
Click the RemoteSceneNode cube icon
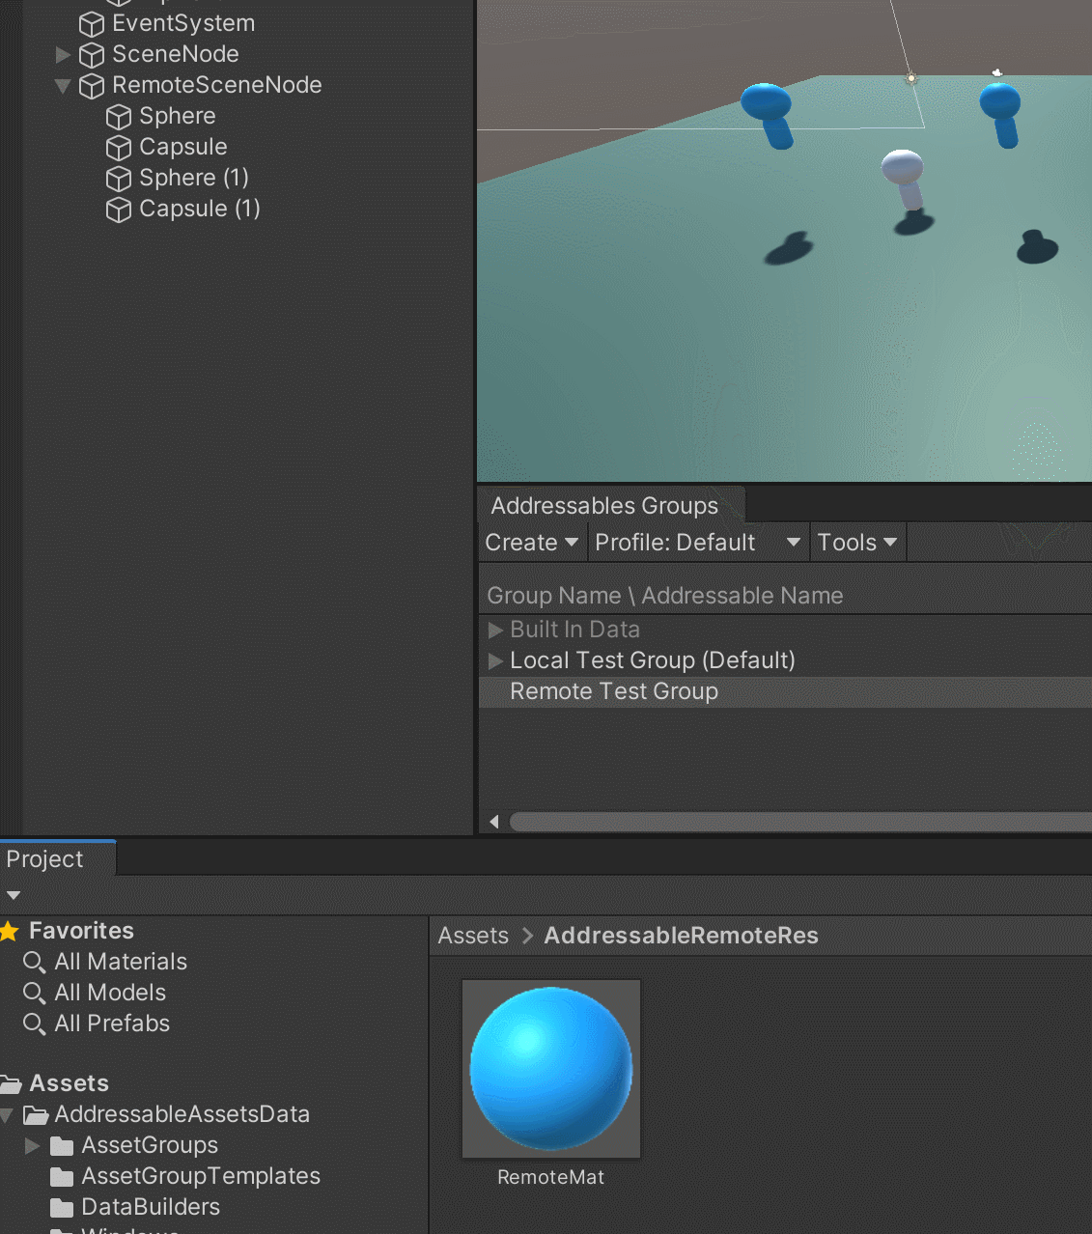[x=91, y=86]
